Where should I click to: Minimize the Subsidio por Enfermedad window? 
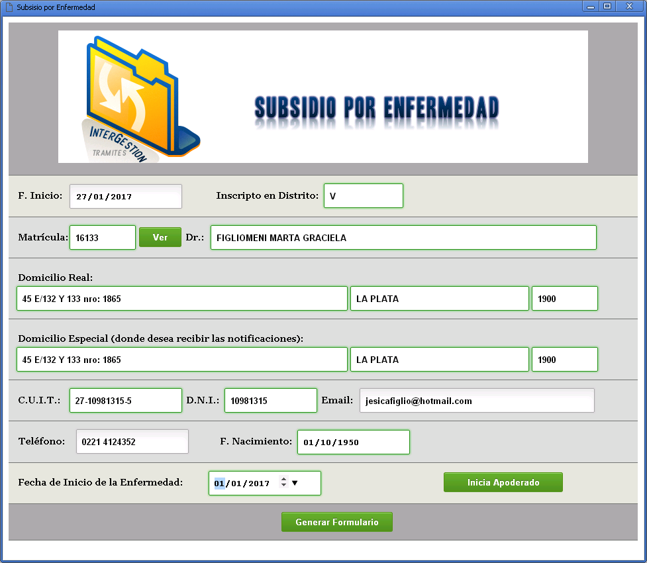pyautogui.click(x=591, y=6)
